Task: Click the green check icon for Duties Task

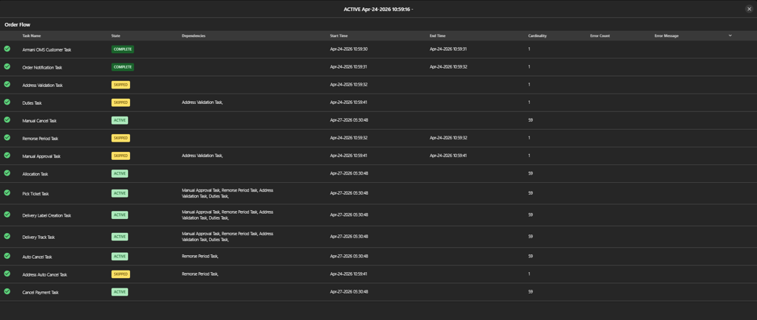Action: click(x=7, y=102)
